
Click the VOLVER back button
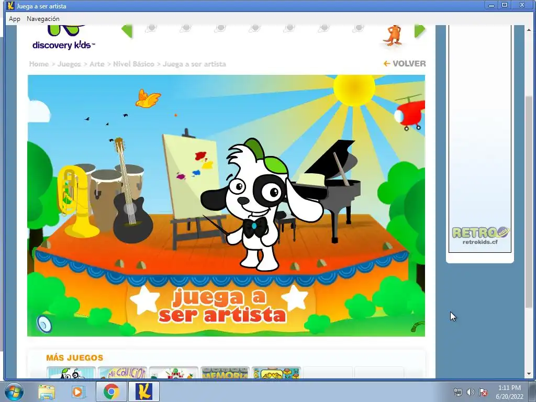(405, 63)
